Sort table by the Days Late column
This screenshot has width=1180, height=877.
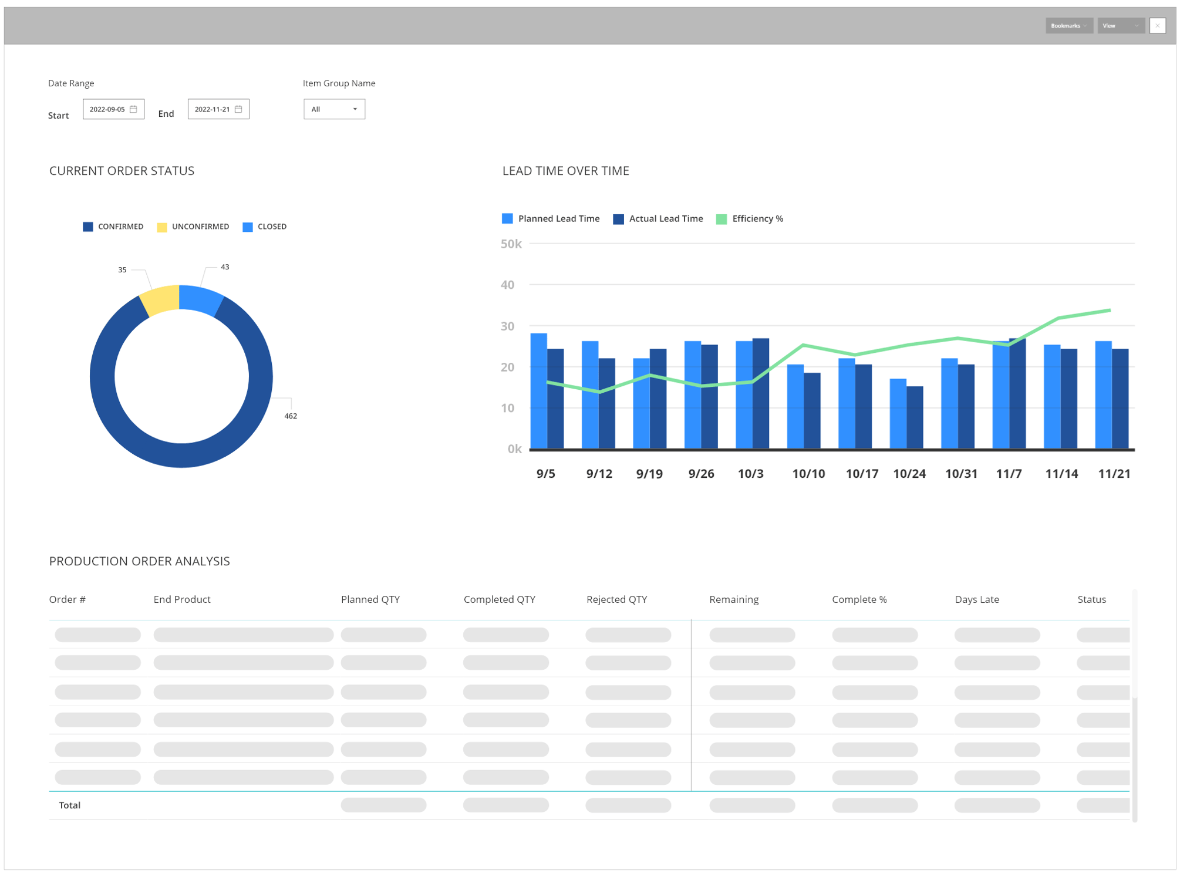pos(976,599)
